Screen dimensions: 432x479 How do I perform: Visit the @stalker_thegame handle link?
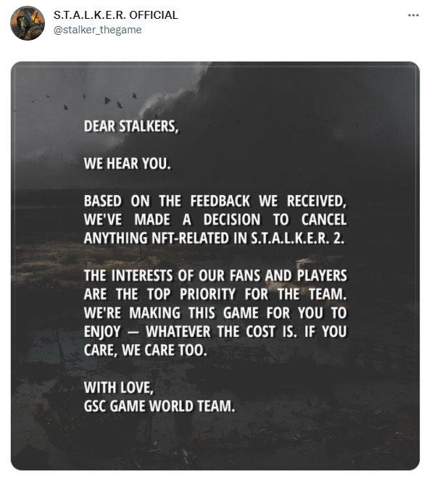pyautogui.click(x=97, y=30)
